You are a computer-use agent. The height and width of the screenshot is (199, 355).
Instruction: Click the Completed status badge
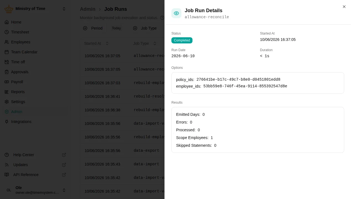[x=182, y=40]
